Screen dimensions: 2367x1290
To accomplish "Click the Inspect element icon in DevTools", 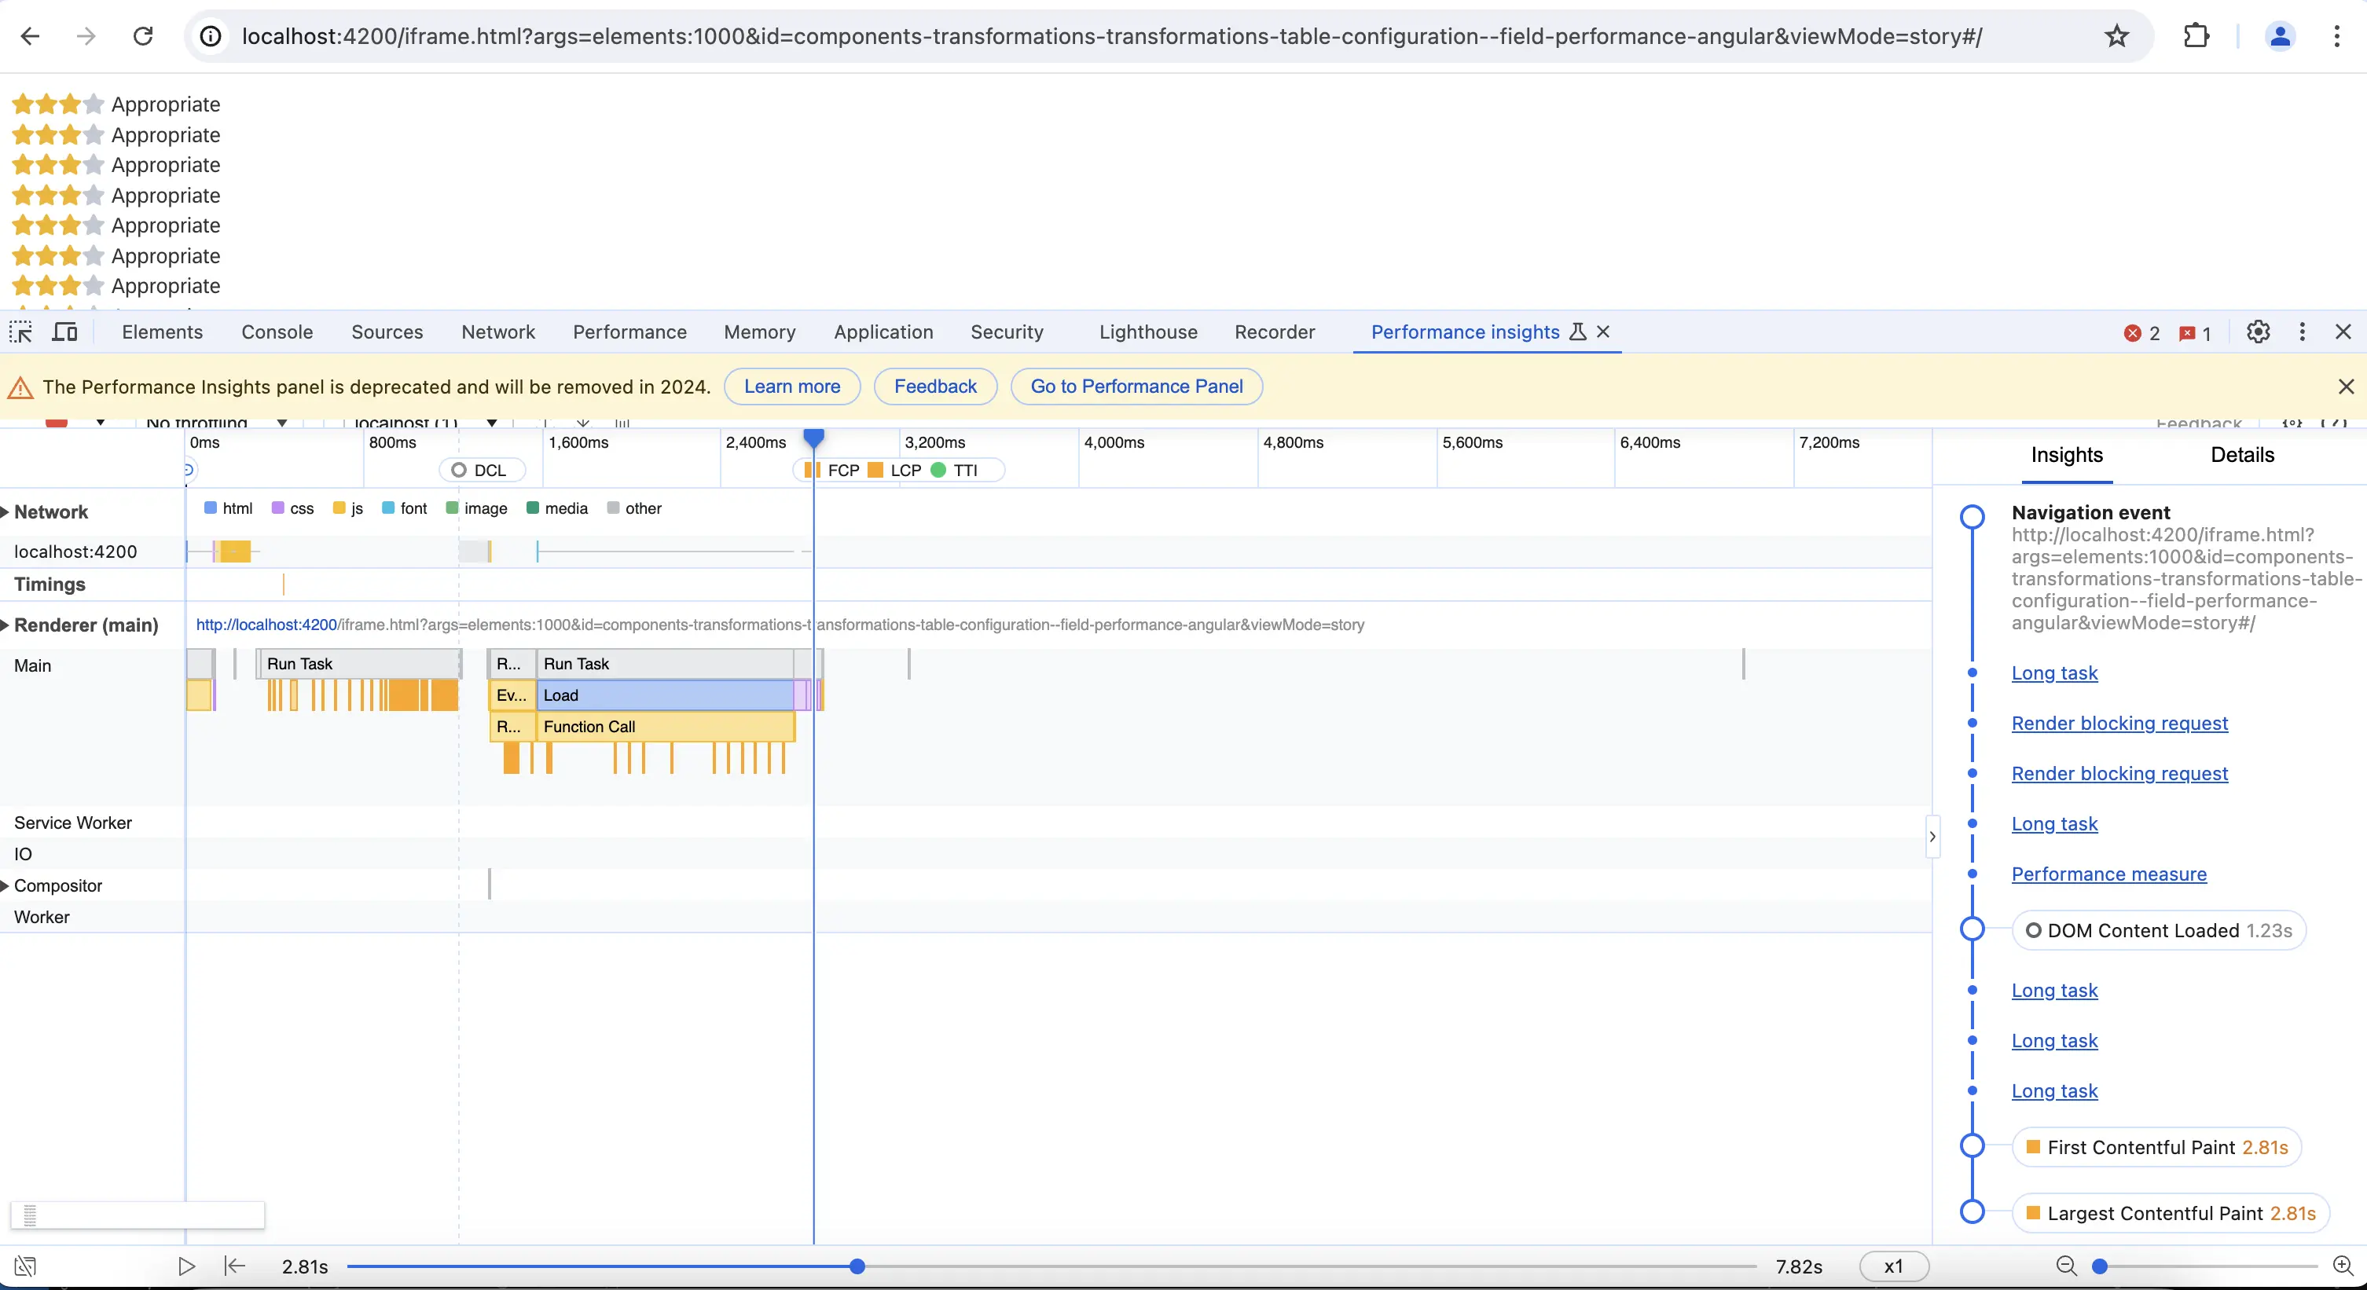I will click(x=22, y=331).
